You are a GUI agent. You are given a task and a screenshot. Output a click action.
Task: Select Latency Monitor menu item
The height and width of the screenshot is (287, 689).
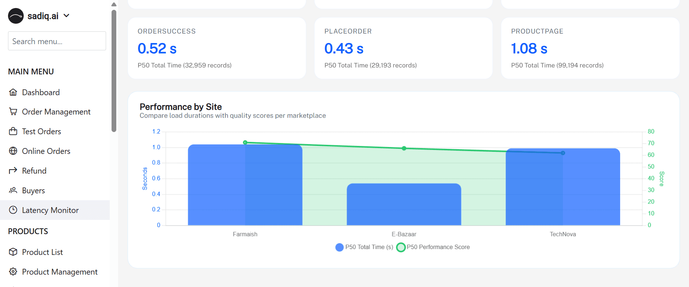[55, 210]
